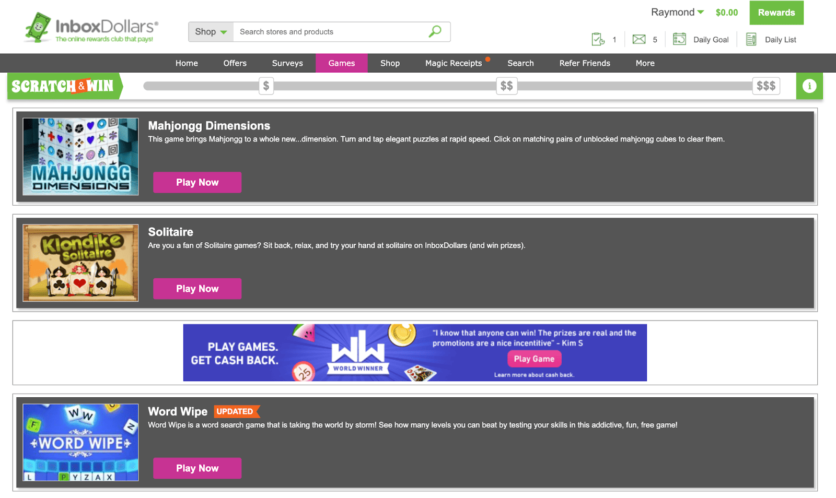Open the Offers tab
Viewport: 836px width, 498px height.
click(235, 63)
